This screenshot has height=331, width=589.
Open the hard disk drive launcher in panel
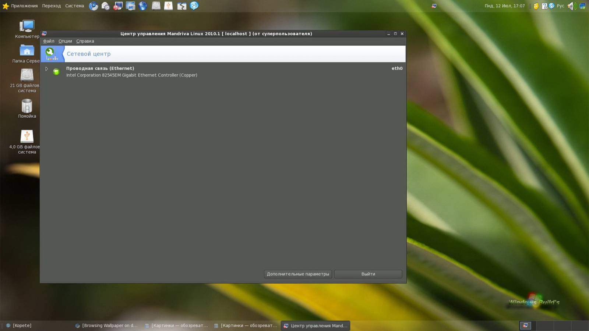[156, 6]
